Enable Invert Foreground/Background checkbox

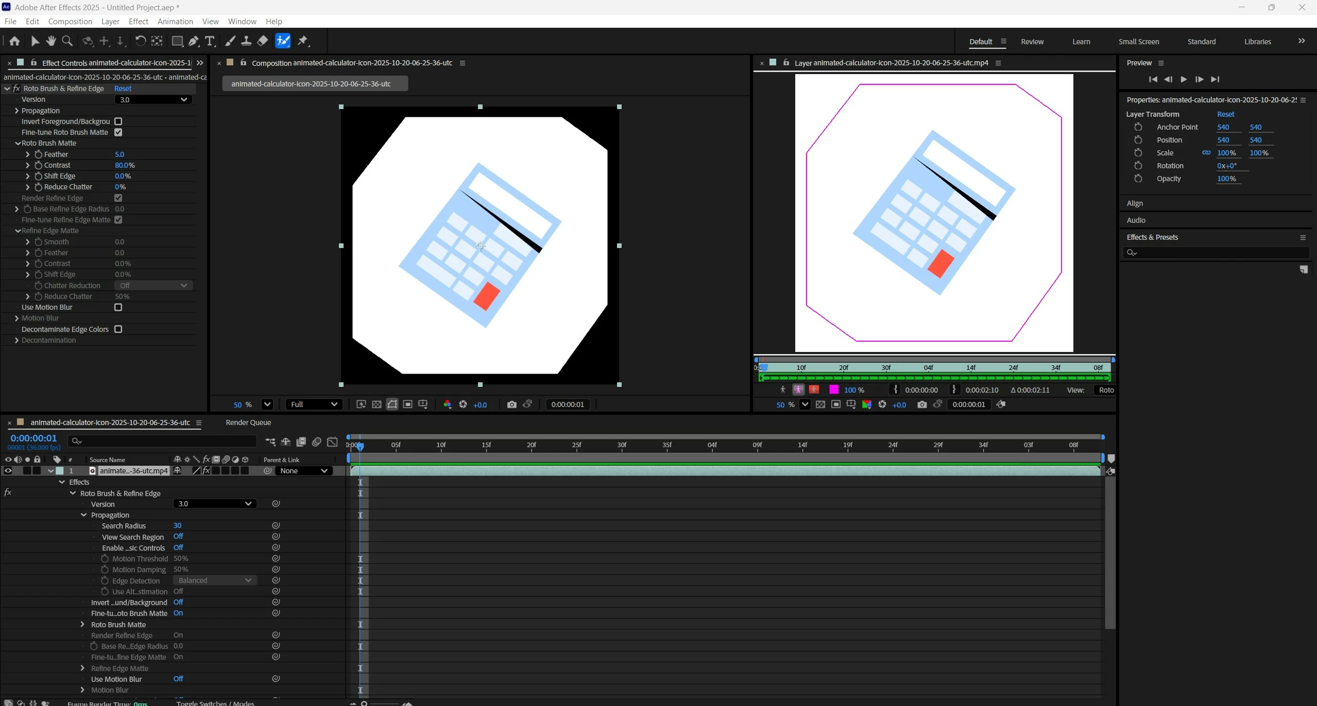click(118, 121)
